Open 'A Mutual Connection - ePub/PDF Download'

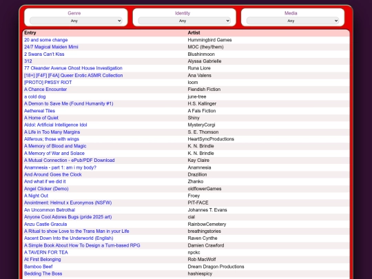coord(70,161)
